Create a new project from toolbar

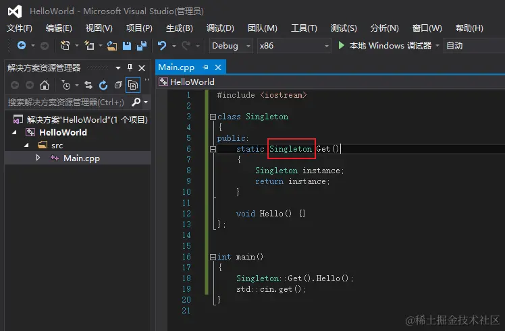point(65,46)
